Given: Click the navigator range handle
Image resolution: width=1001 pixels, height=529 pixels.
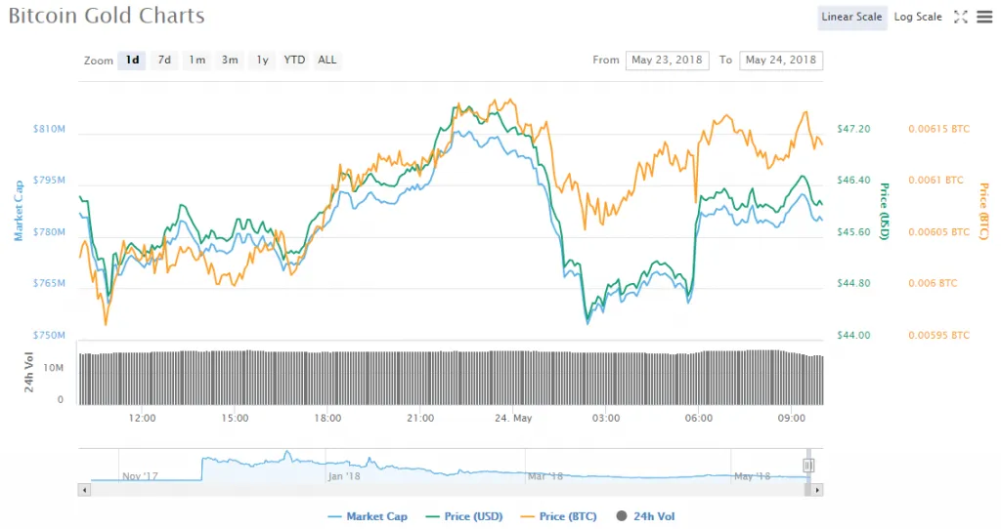Looking at the screenshot, I should (808, 466).
